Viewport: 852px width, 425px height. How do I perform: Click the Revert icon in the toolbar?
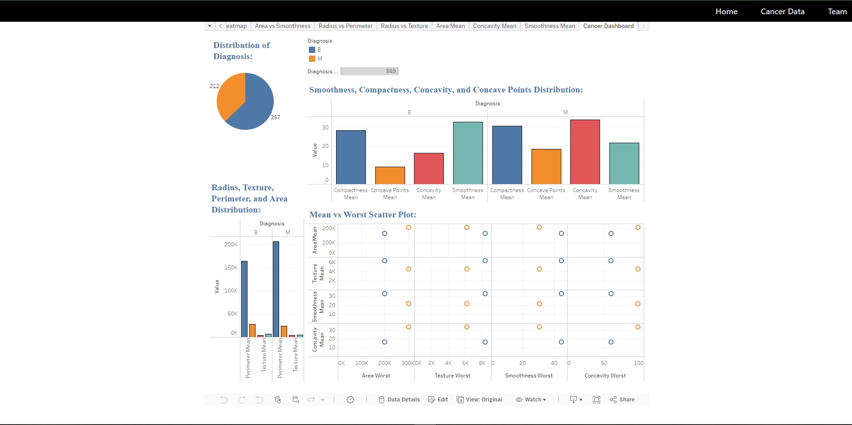click(x=260, y=400)
